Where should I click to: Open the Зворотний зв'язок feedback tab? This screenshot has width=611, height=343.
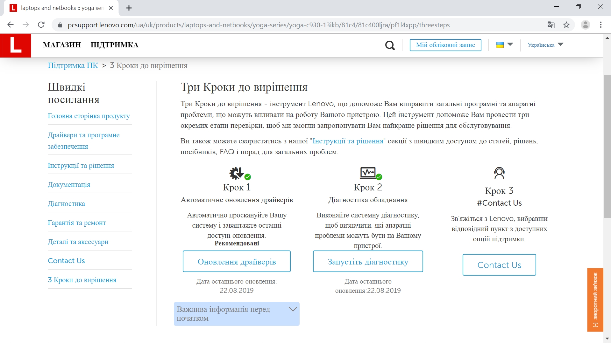595,300
